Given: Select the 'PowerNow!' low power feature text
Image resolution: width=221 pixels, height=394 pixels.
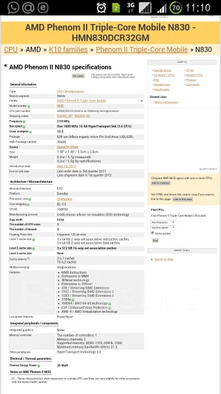Looking at the screenshot, I should tap(65, 317).
